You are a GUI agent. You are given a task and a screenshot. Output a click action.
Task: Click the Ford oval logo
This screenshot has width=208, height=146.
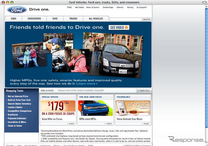pos(17,9)
